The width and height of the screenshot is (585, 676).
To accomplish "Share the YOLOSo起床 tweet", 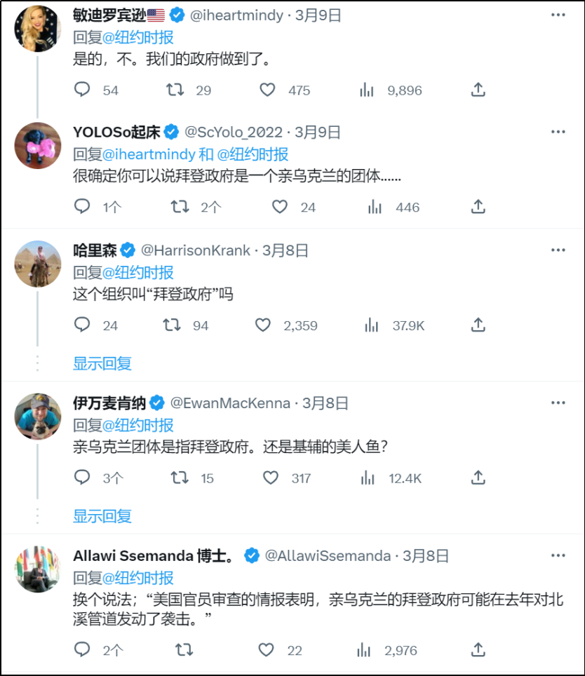I will click(x=478, y=207).
